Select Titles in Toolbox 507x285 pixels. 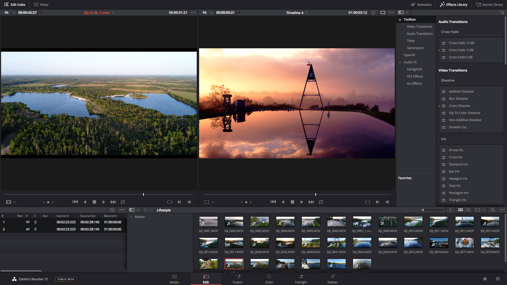[411, 41]
